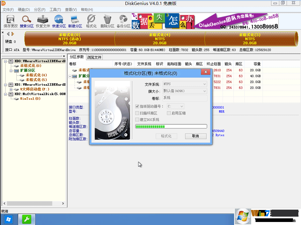This screenshot has width=301, height=225.
Task: Select the 保存更改 toolbar icon
Action: point(10,21)
